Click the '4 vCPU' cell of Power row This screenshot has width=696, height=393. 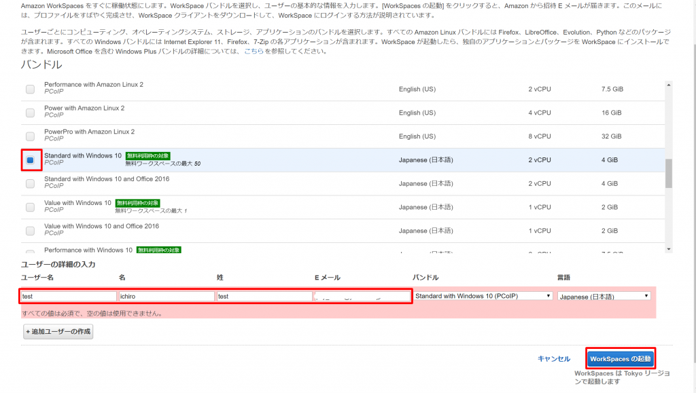540,113
